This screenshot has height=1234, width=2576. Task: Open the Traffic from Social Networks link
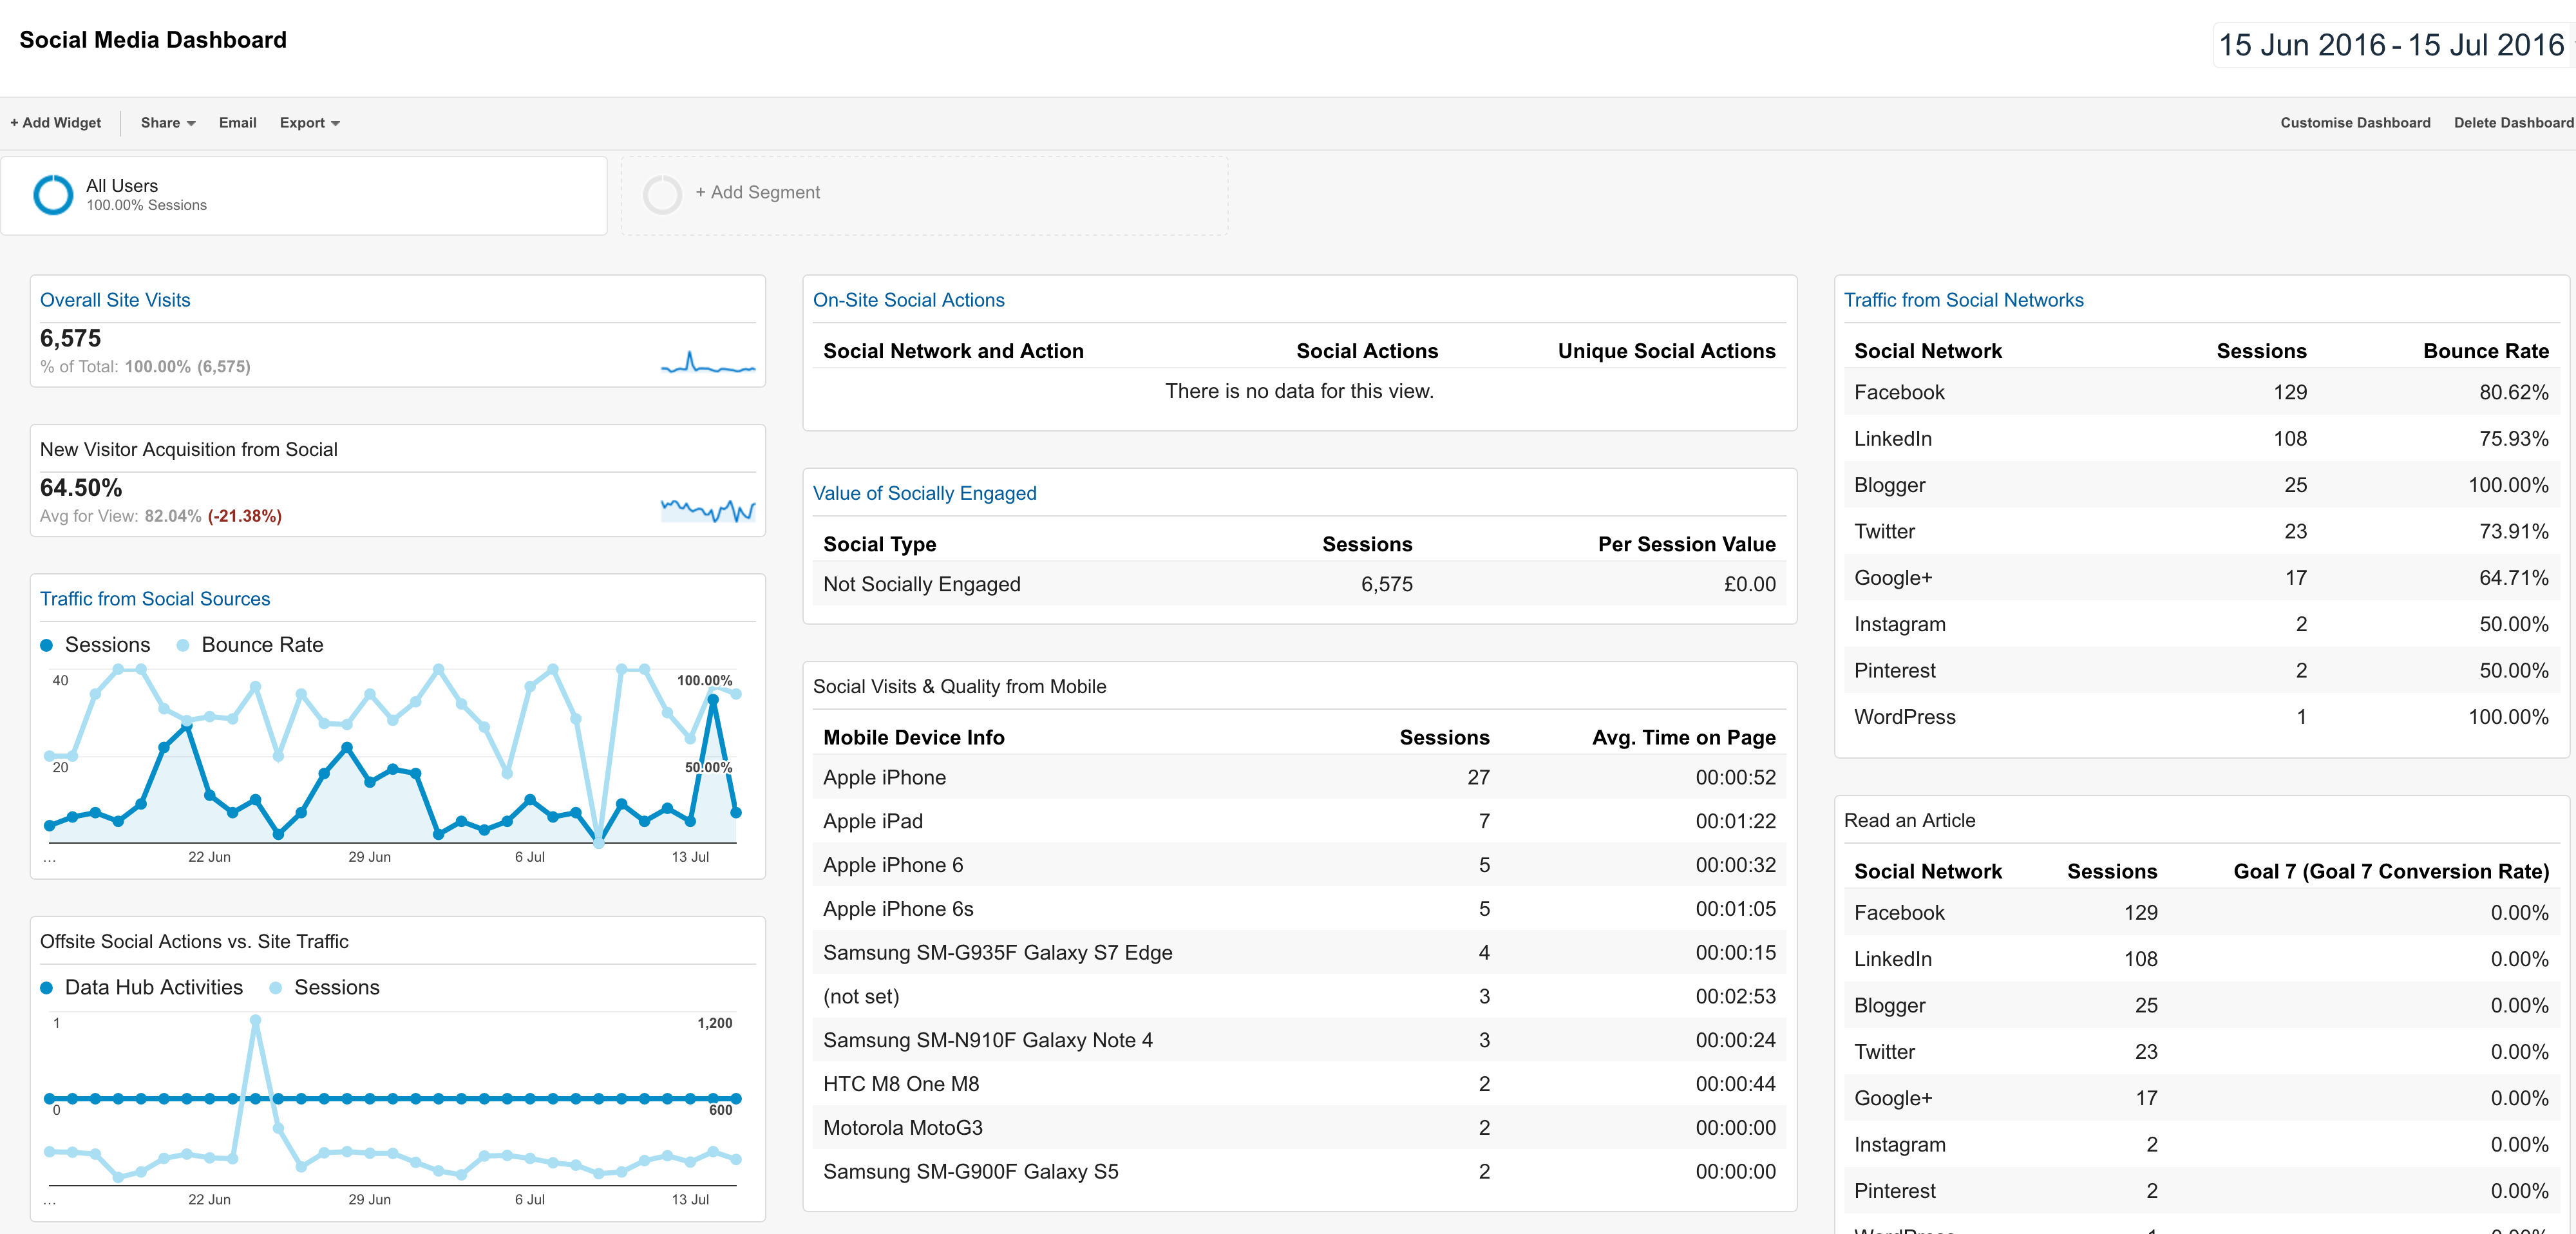pos(1964,300)
